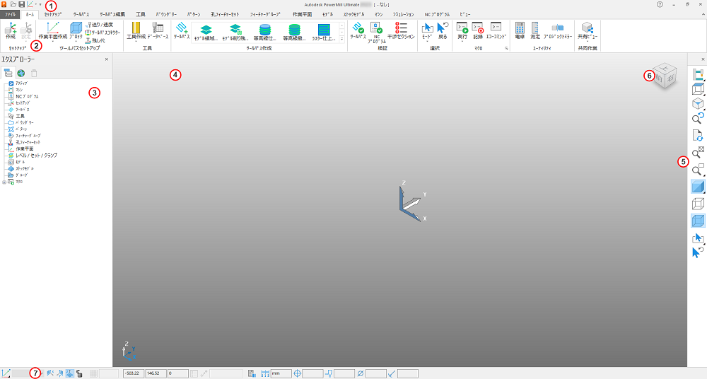Screen dimensions: 707x379
Task: Toggle wireframe view in view toolbar
Action: click(698, 204)
